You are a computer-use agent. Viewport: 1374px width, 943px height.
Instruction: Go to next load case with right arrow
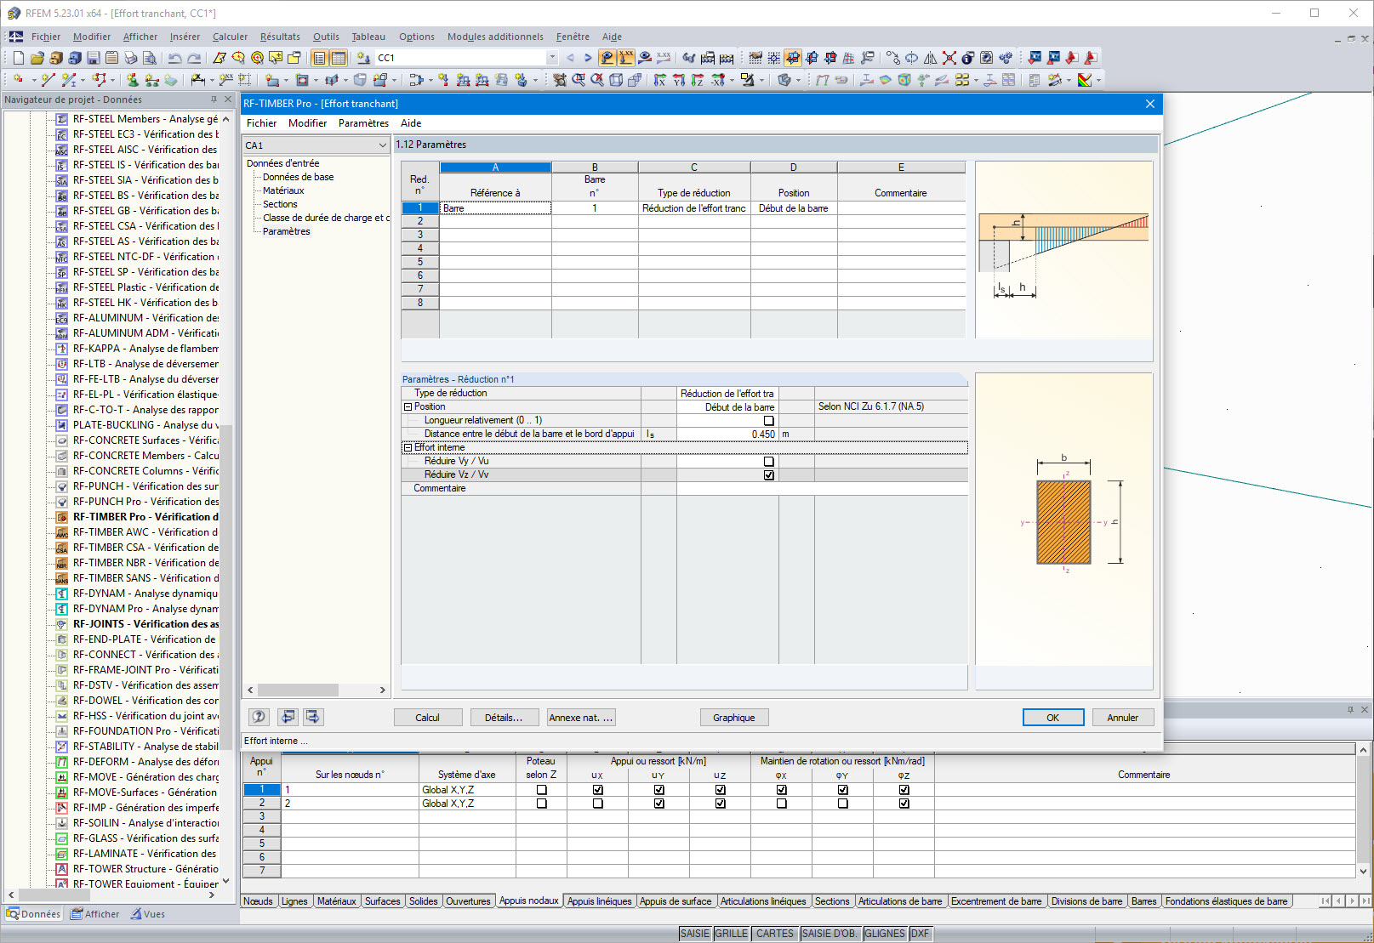click(x=587, y=58)
